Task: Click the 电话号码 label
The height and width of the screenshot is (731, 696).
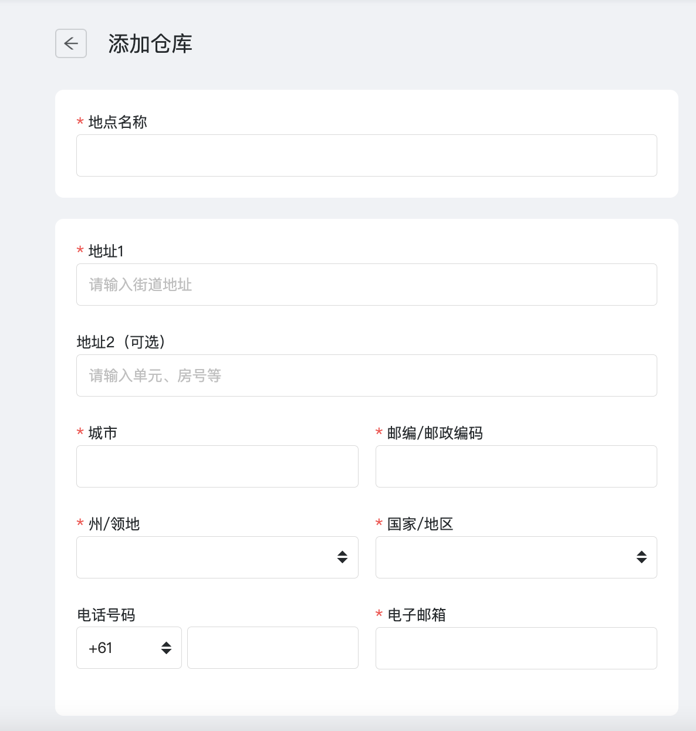Action: pos(106,615)
